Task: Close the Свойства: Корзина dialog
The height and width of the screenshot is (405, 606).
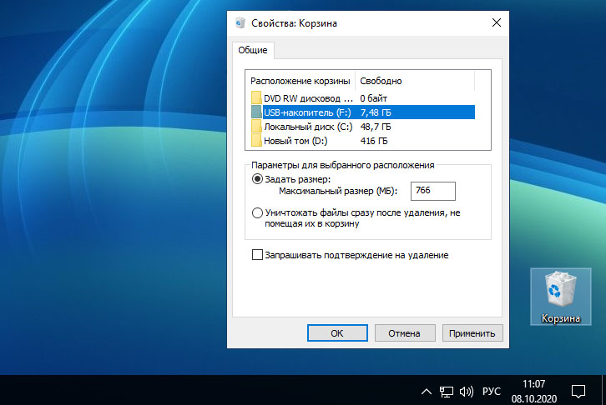Action: (x=497, y=23)
